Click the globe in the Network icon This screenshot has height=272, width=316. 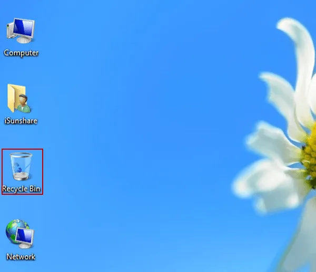[16, 231]
